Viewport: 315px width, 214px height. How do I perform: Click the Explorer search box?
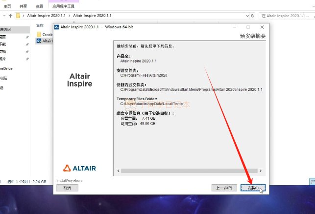tap(287, 16)
